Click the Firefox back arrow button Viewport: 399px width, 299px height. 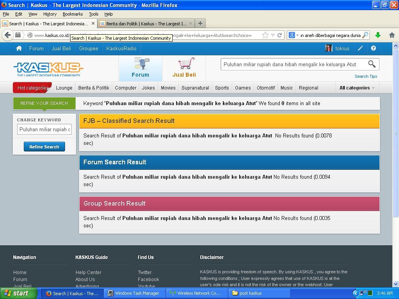click(8, 35)
